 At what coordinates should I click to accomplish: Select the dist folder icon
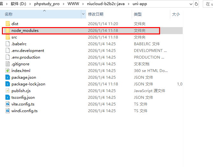[8, 24]
